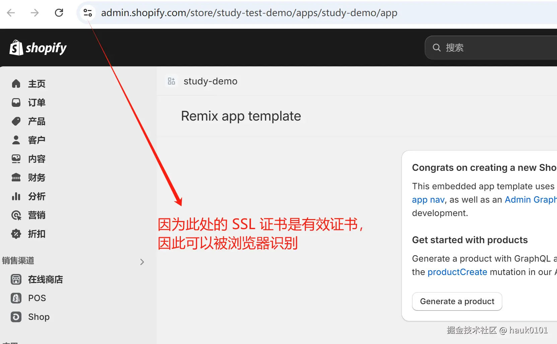The height and width of the screenshot is (344, 557).
Task: Click the tag icon beside 产品
Action: tap(16, 121)
